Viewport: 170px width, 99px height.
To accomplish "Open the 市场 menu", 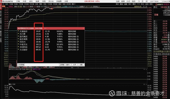I will tap(24, 1).
